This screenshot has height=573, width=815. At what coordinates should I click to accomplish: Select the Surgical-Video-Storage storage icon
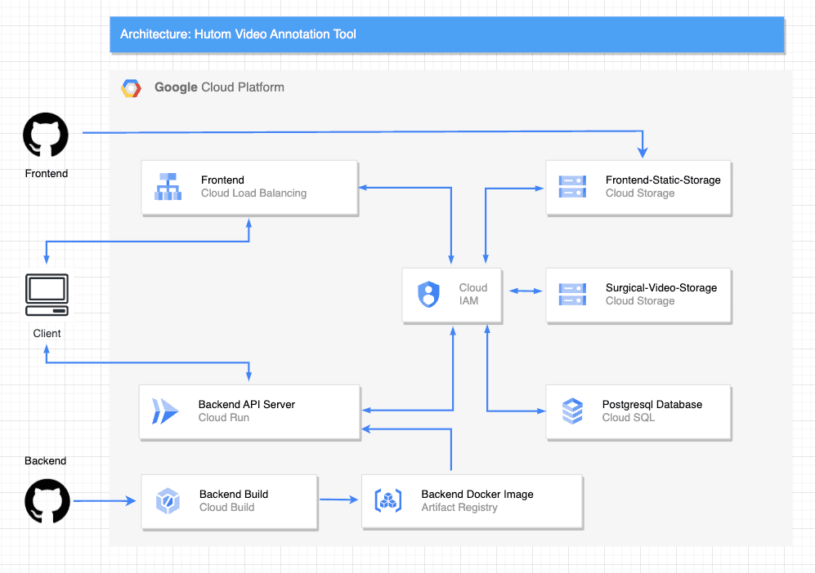tap(571, 294)
